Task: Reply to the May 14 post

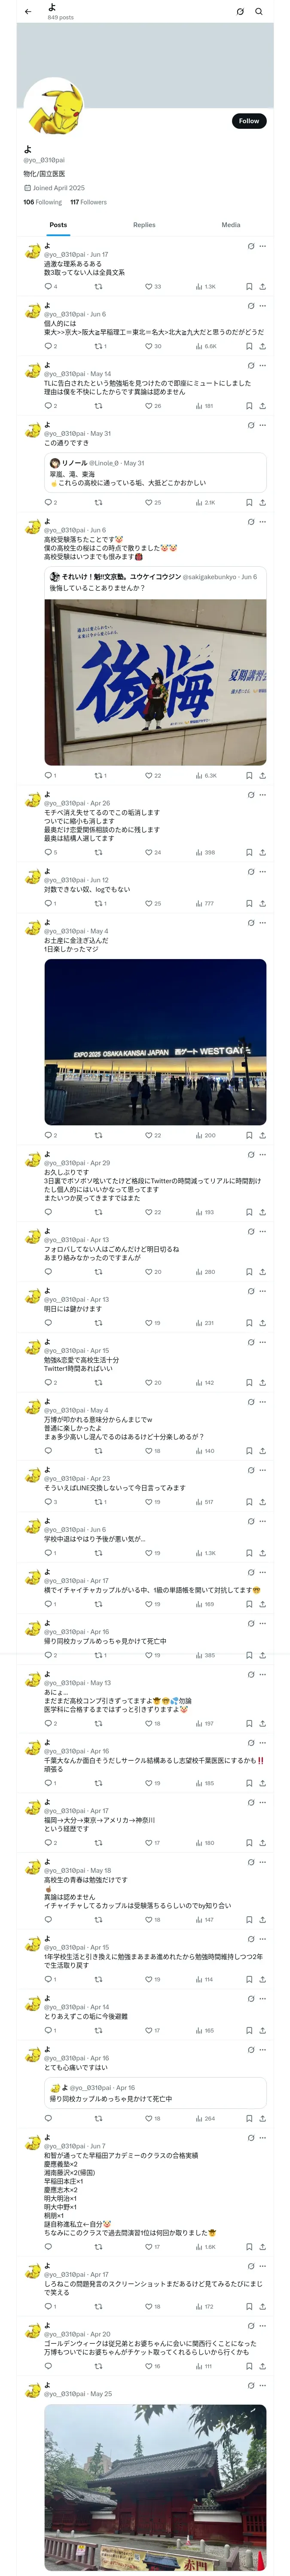Action: click(48, 406)
